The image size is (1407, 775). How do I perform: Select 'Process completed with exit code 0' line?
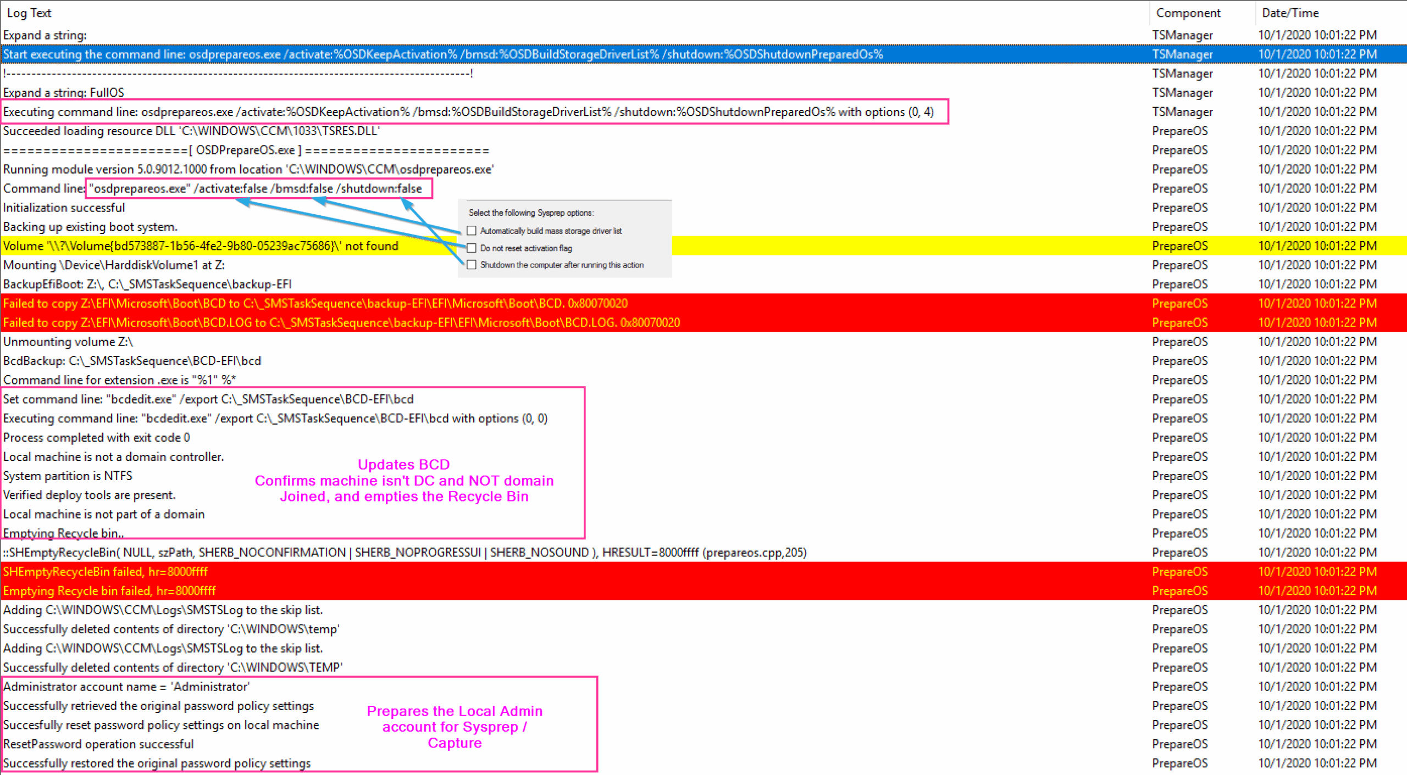pyautogui.click(x=97, y=438)
